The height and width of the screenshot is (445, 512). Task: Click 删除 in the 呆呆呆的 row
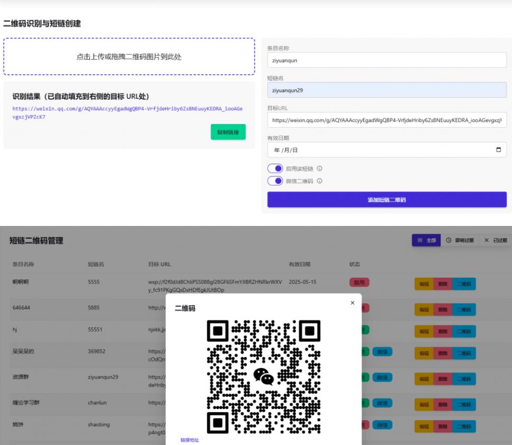click(x=443, y=353)
